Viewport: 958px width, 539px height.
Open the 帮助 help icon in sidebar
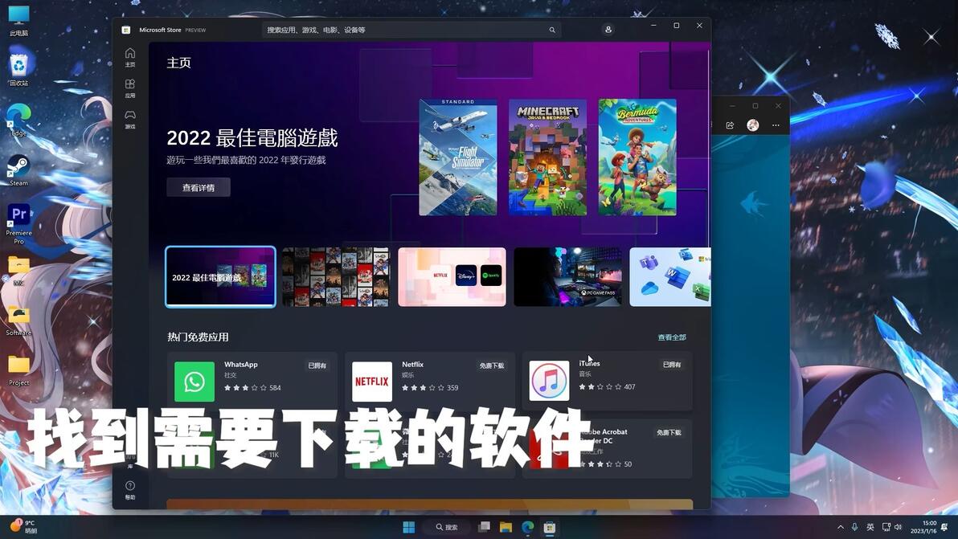click(x=129, y=489)
